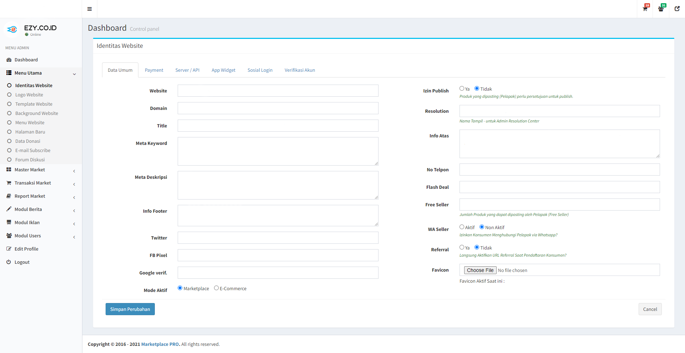Click circle icon beside Identitas Website

tap(10, 85)
